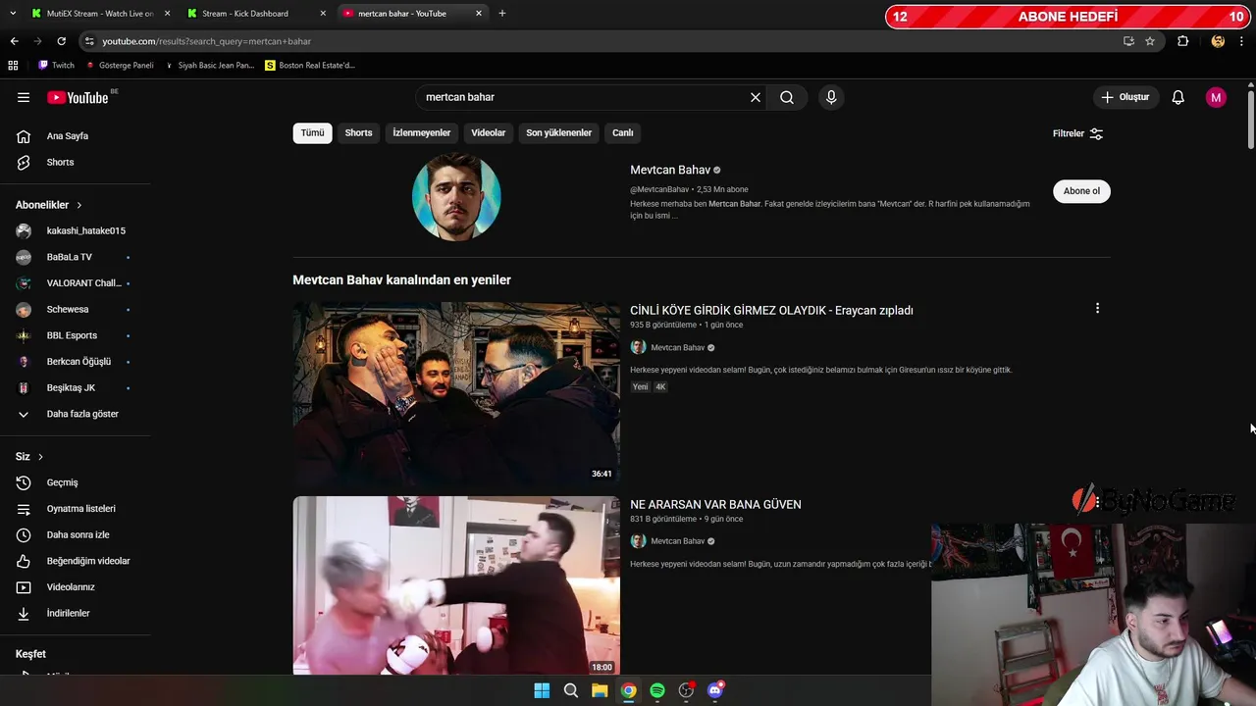Open Discord from the taskbar
This screenshot has height=706, width=1256.
715,690
